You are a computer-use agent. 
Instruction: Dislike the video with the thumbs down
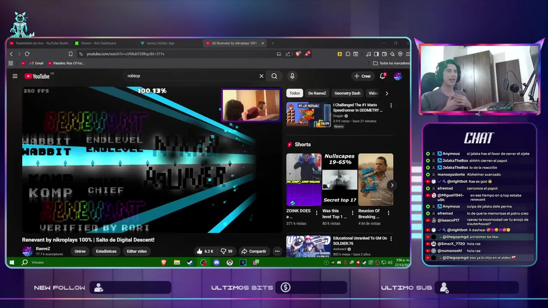coord(227,251)
